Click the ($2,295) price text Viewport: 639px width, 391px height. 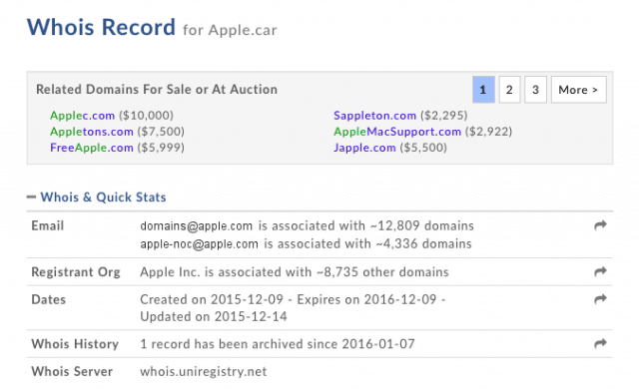click(443, 116)
